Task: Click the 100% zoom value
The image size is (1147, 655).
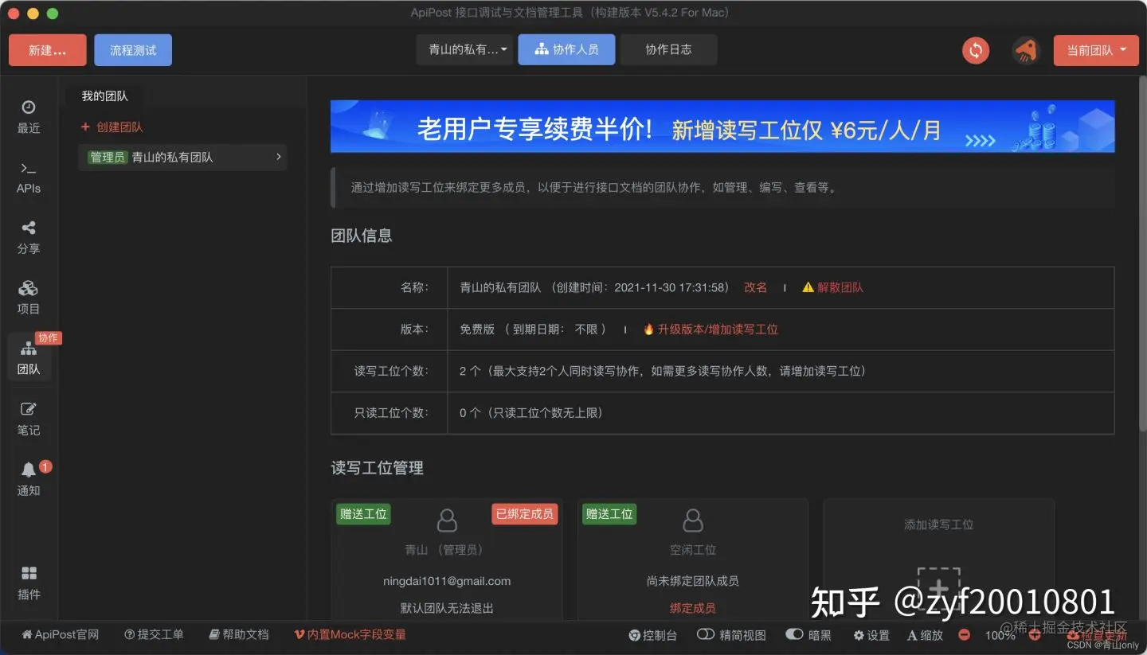Action: (1000, 635)
